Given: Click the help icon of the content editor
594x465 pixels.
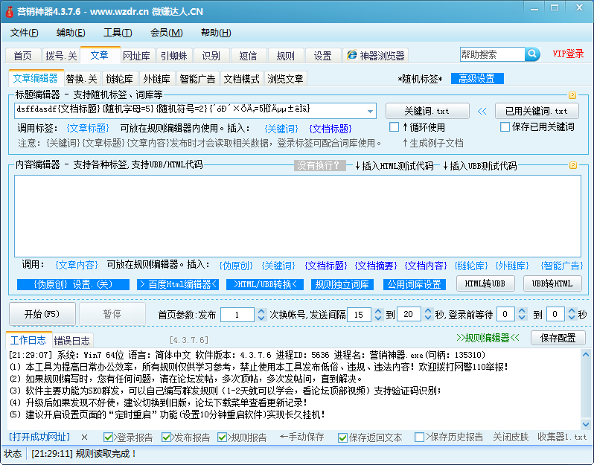Looking at the screenshot, I should [x=573, y=165].
